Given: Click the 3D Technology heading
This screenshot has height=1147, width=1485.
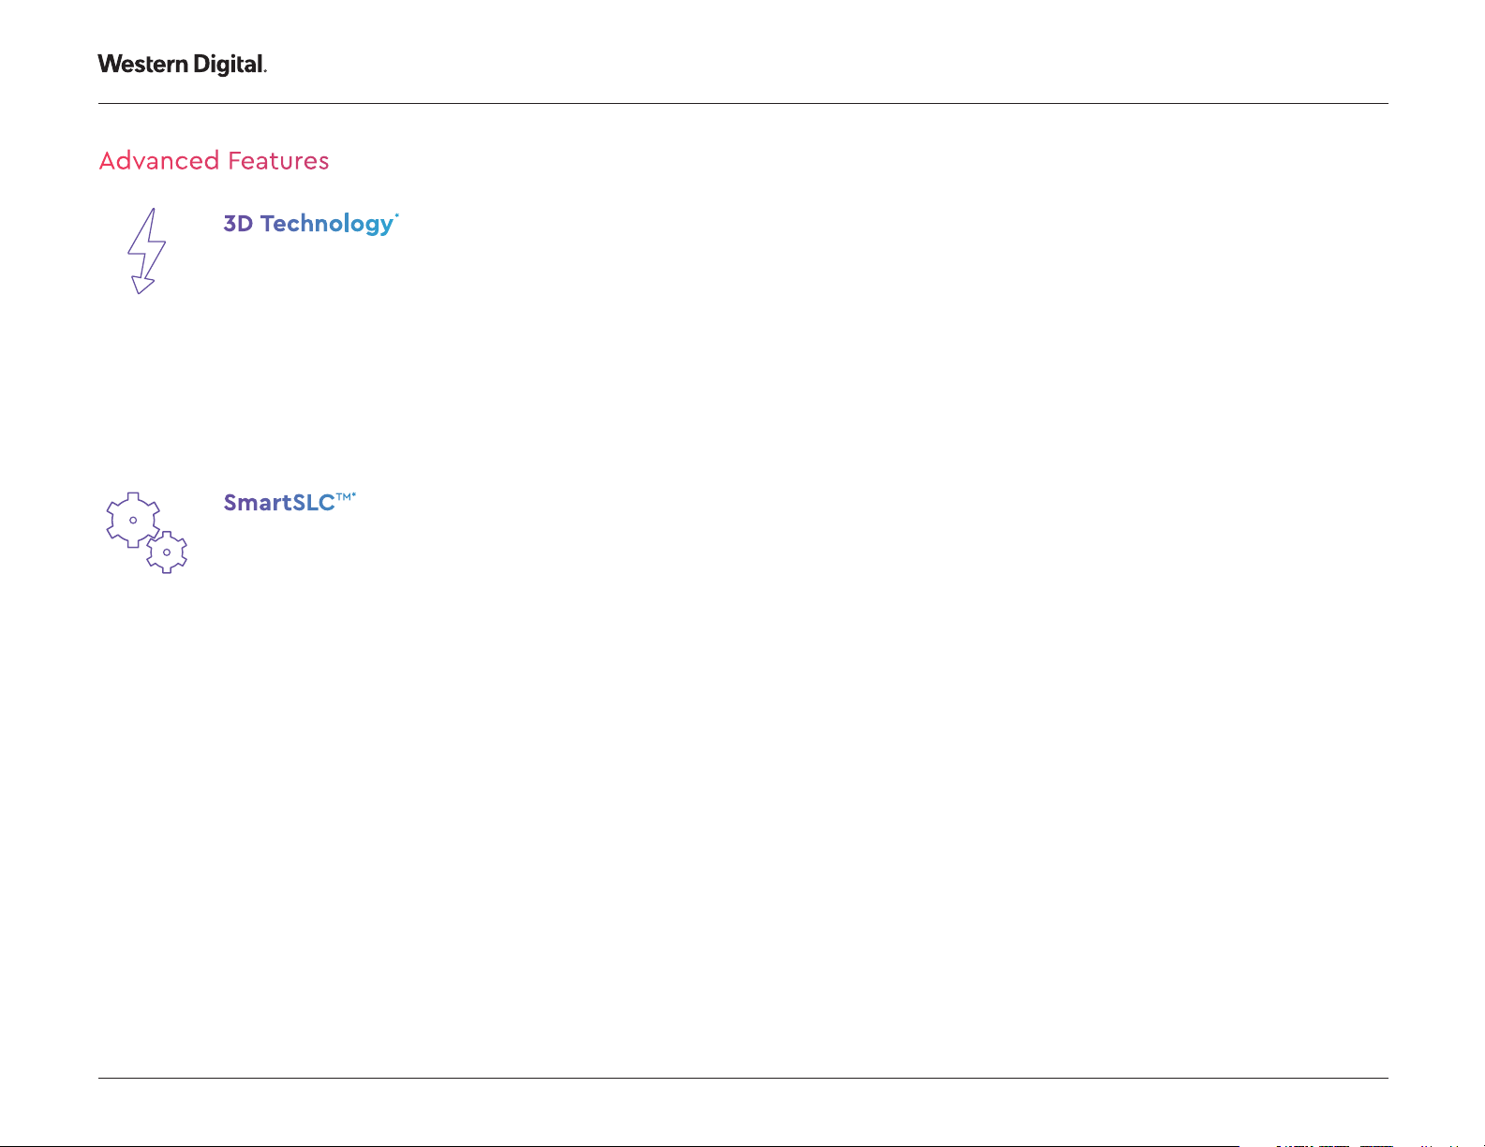Looking at the screenshot, I should (x=311, y=224).
